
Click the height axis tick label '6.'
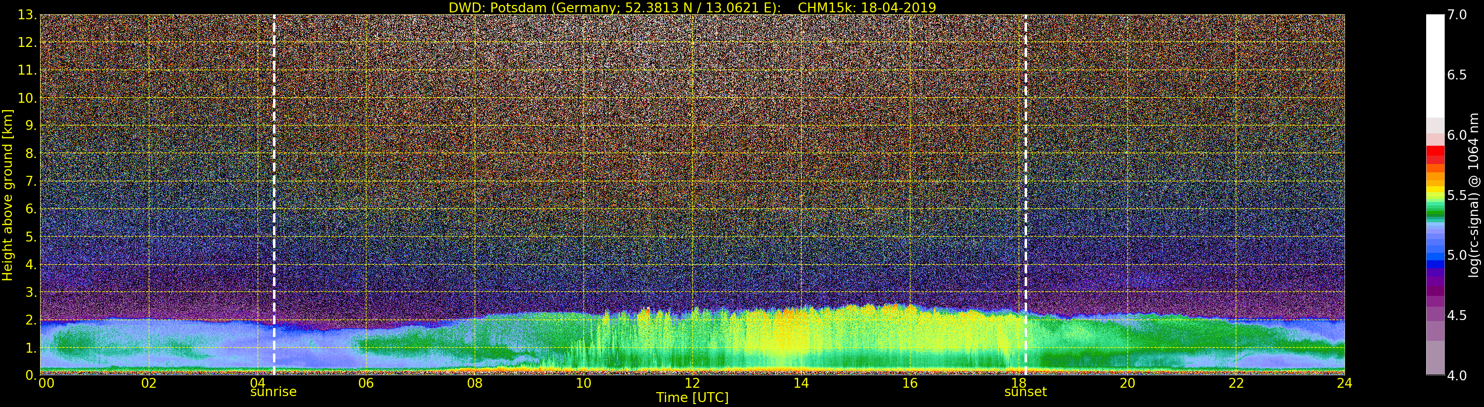pos(31,209)
